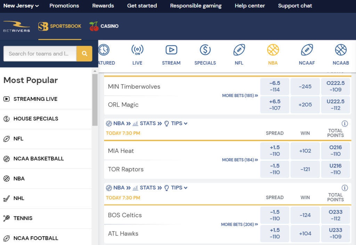The height and width of the screenshot is (245, 356).
Task: Click the NCAAB basketball icon
Action: point(341,50)
